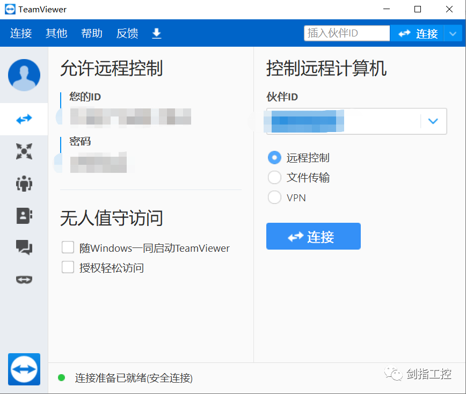
Task: Select the 文件传输 radio option
Action: tap(274, 177)
